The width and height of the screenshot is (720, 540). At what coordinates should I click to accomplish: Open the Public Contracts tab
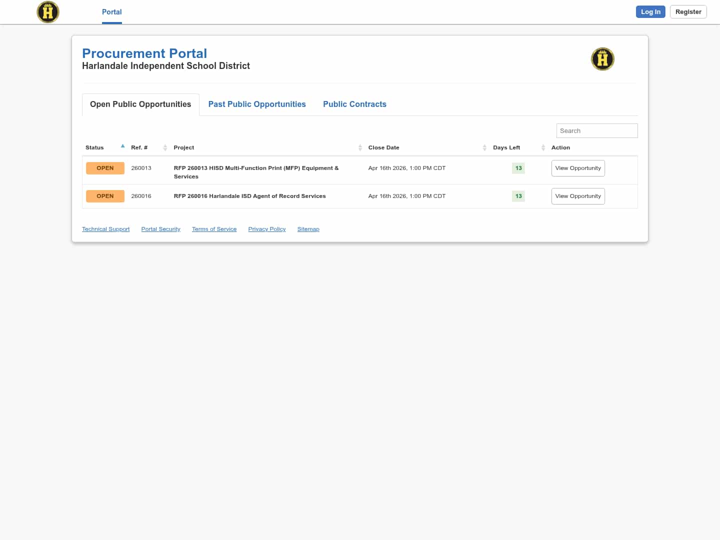(x=354, y=104)
